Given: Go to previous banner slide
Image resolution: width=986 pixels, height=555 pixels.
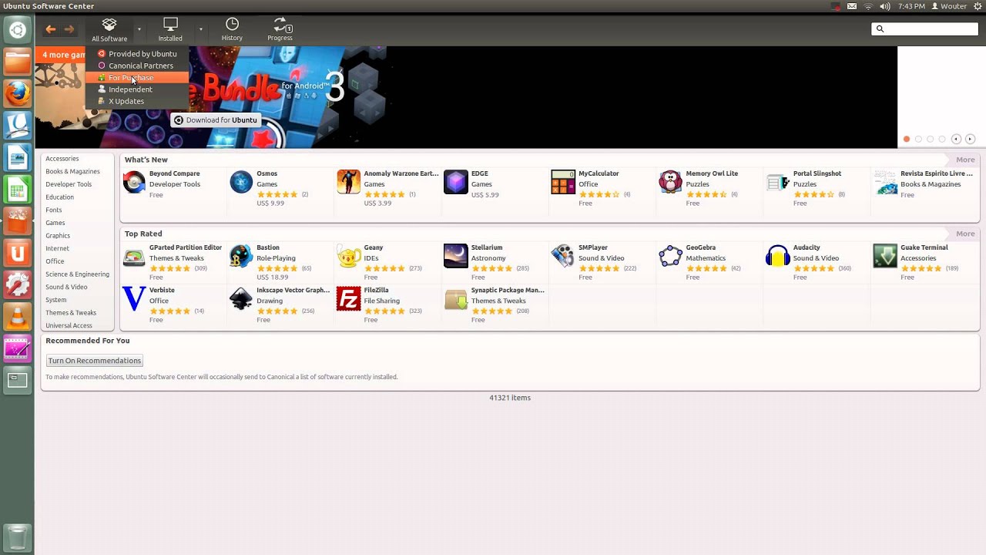Looking at the screenshot, I should point(956,140).
